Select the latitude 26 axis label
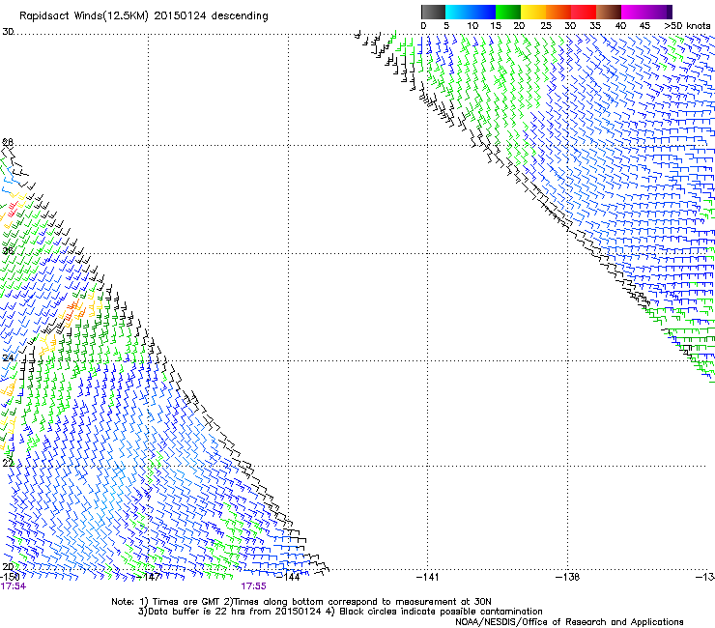The image size is (715, 628). (8, 251)
